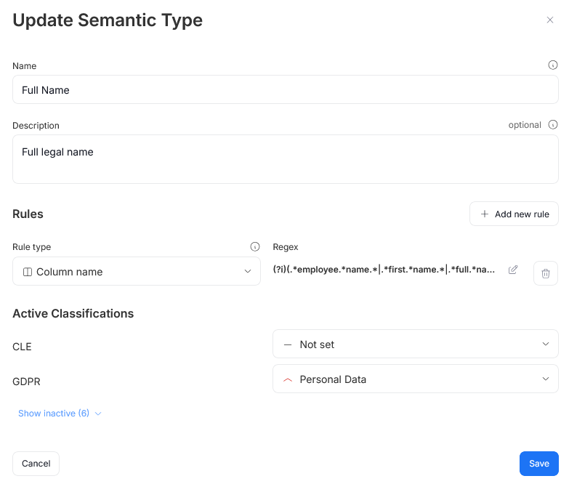The image size is (569, 484).
Task: Open the CLE classification dropdown
Action: [415, 344]
